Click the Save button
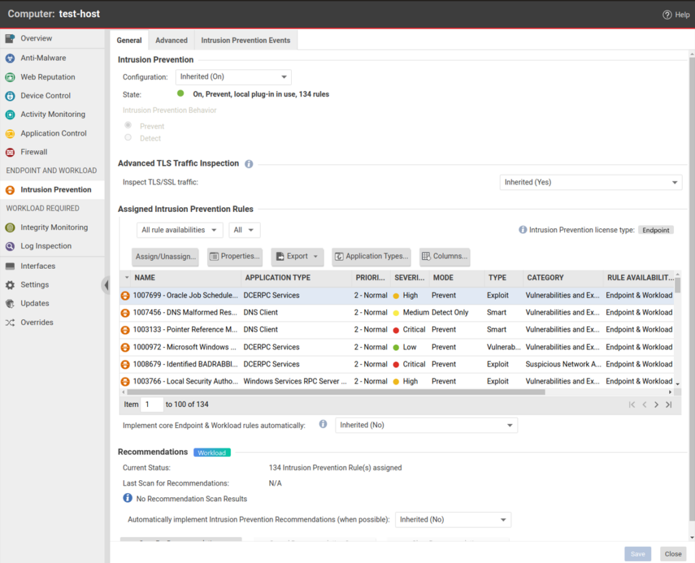The height and width of the screenshot is (563, 695). point(638,553)
